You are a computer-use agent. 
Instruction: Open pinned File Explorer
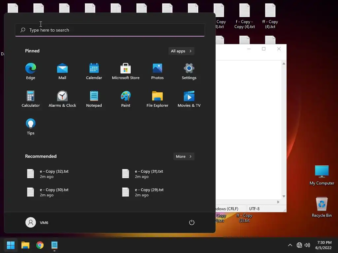pyautogui.click(x=157, y=99)
